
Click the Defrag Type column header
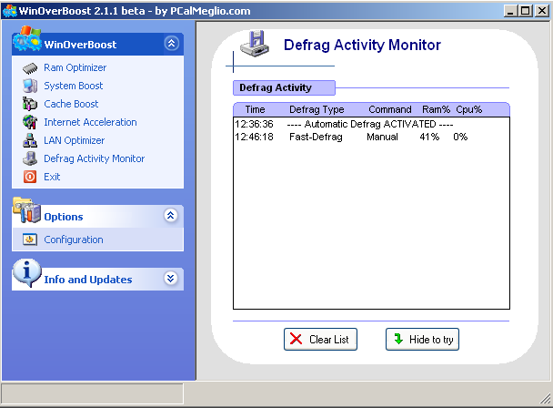[317, 109]
